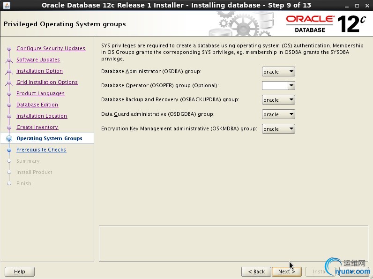Click the 'Database Operator (OSOPER) group (Optional):' label

(x=160, y=85)
